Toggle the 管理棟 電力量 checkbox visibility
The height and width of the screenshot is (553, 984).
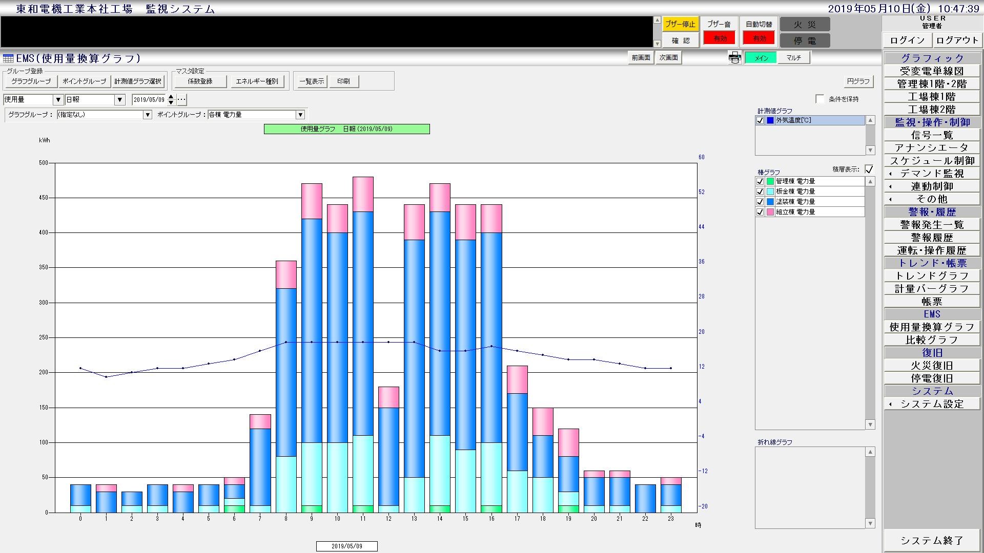pyautogui.click(x=760, y=180)
